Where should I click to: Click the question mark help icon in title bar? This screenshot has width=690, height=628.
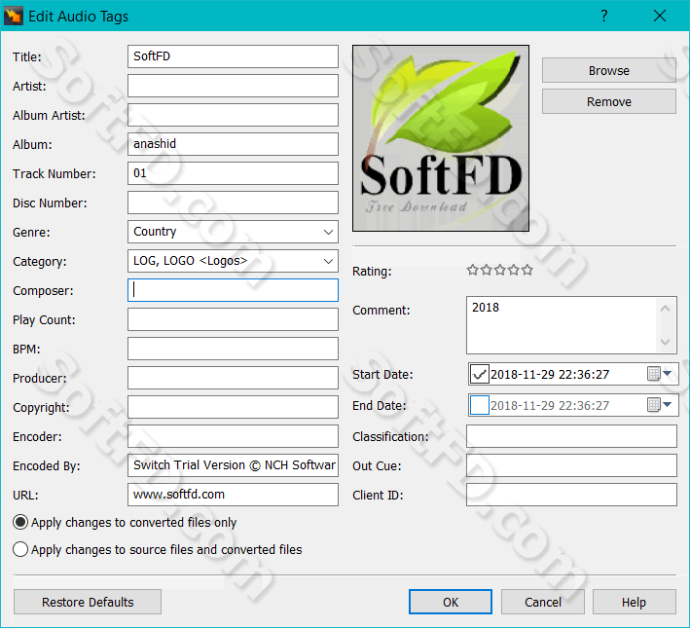[604, 16]
